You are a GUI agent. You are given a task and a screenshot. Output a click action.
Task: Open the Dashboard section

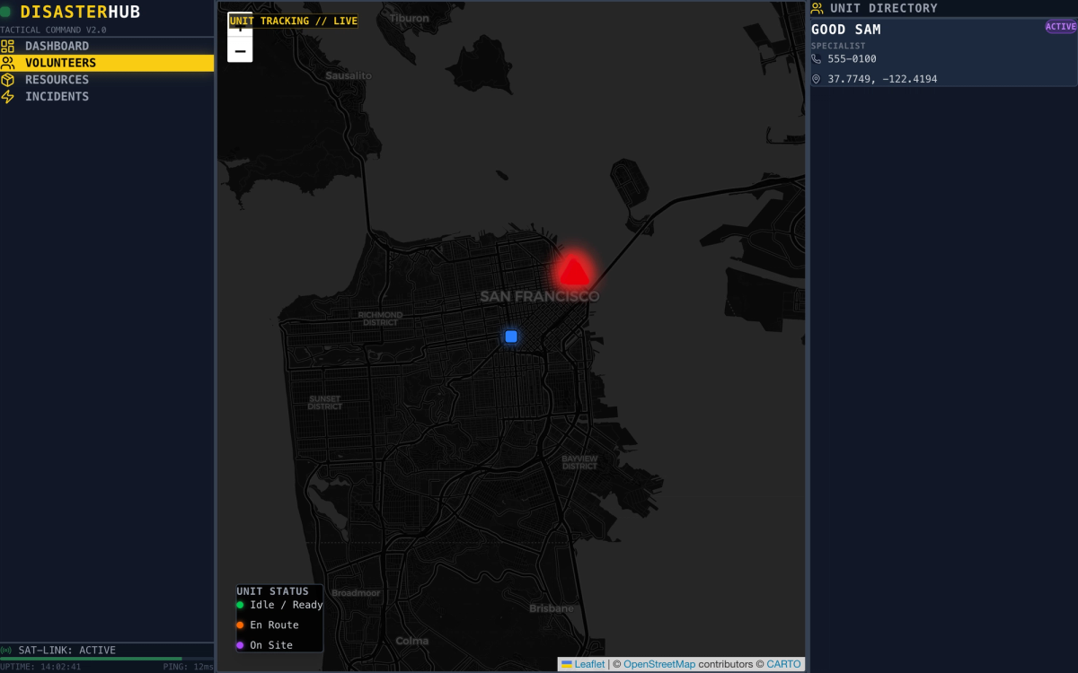pyautogui.click(x=107, y=46)
